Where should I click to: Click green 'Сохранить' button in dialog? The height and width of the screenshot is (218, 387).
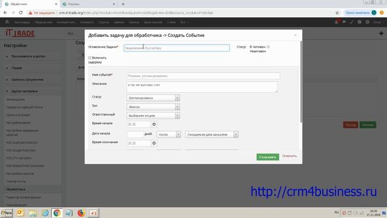pyautogui.click(x=267, y=157)
